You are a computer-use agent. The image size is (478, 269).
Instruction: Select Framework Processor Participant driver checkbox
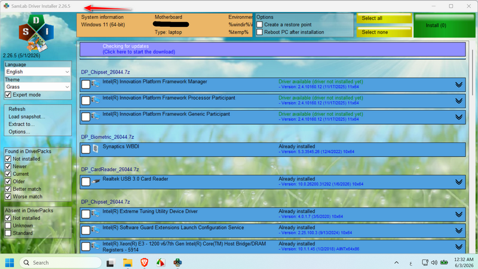coord(85,100)
